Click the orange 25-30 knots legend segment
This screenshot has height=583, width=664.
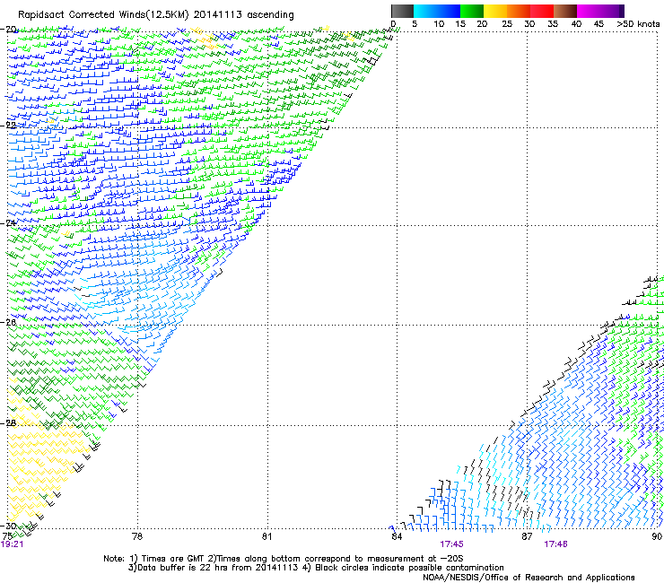point(519,11)
